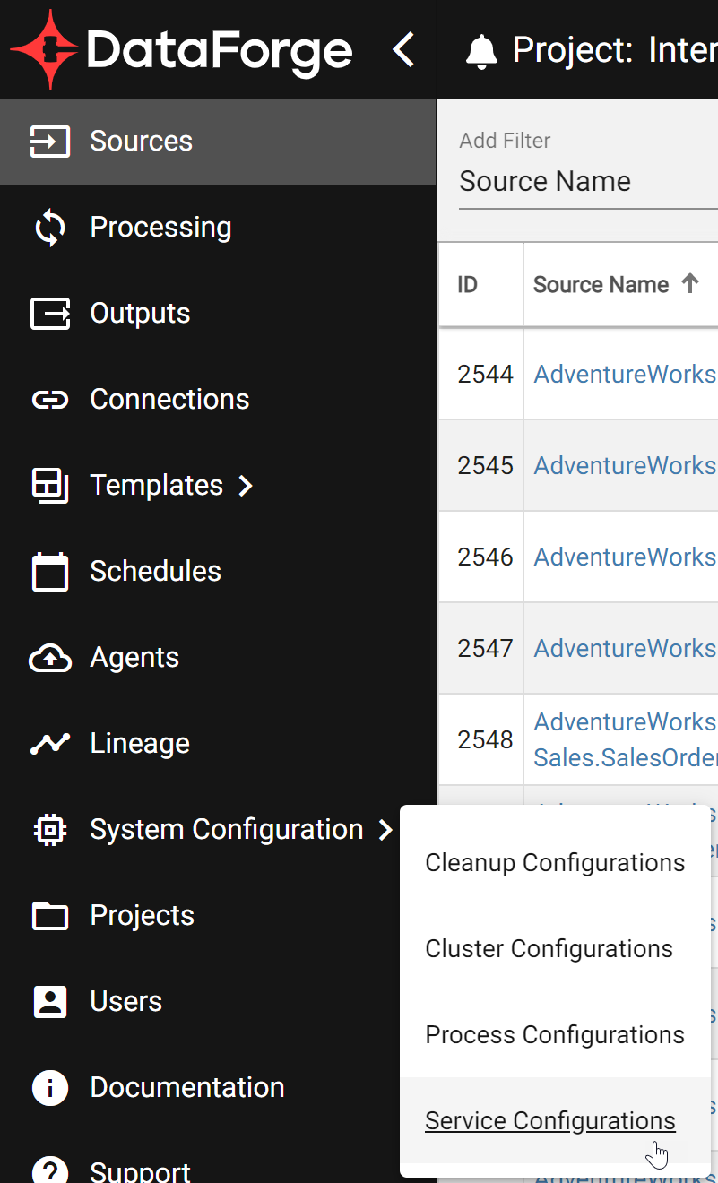This screenshot has width=718, height=1183.
Task: Collapse the sidebar with the left chevron
Action: 404,50
